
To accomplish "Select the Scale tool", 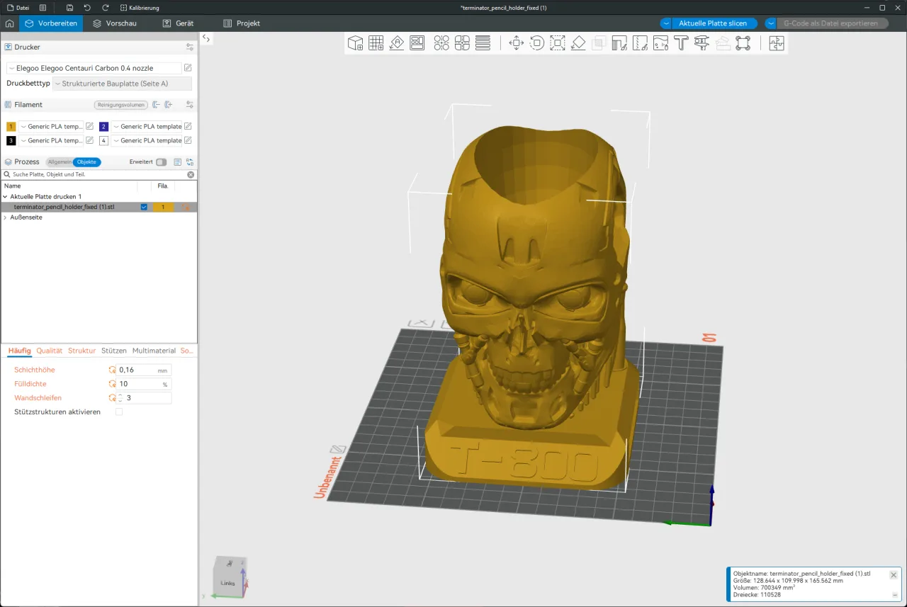I will [x=558, y=43].
